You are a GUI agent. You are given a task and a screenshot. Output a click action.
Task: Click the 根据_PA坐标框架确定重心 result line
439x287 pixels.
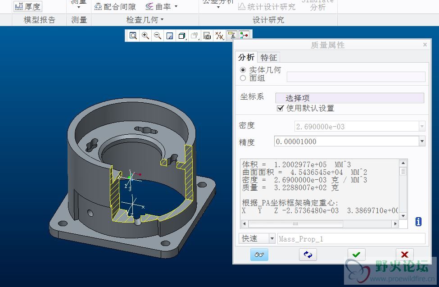(x=290, y=203)
